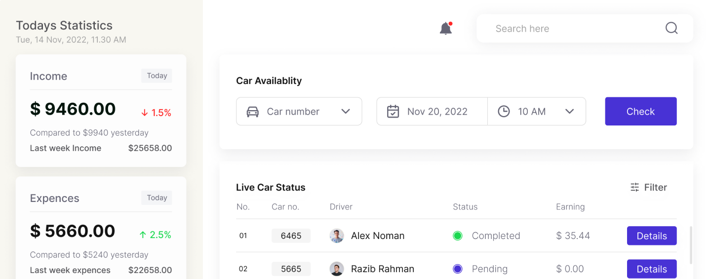Open the Nov 20, 2022 date picker
The width and height of the screenshot is (710, 279).
tap(432, 111)
